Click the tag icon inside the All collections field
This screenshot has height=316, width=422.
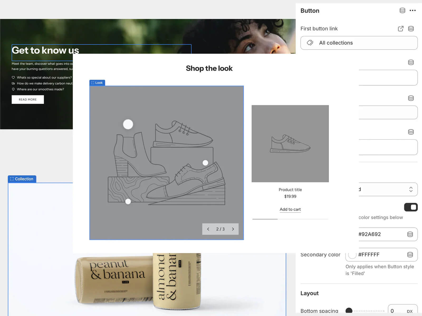310,43
